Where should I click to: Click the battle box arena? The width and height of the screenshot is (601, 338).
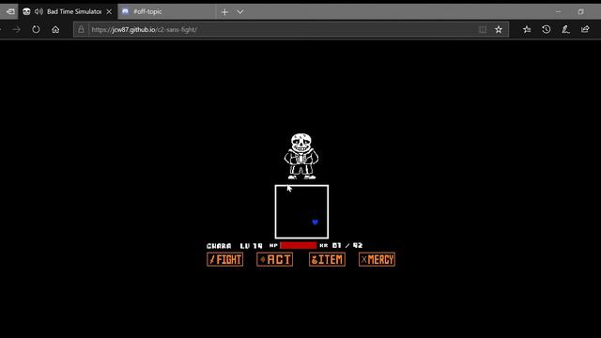point(301,211)
